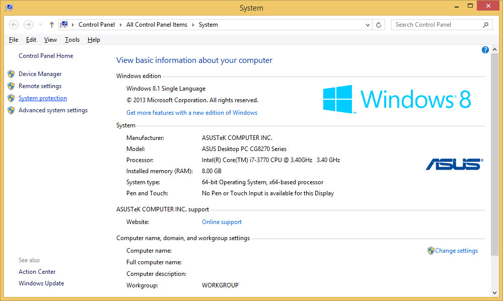The width and height of the screenshot is (503, 301).
Task: Close the System window
Action: [488, 6]
